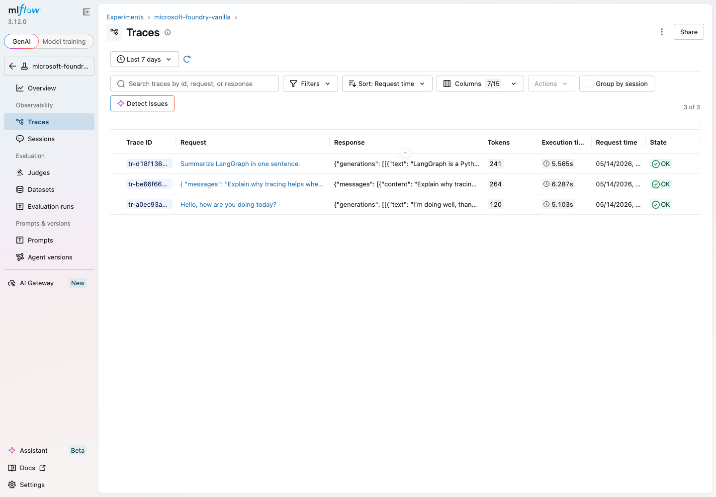
Task: Open trace tr-a0ec93a…
Action: 149,205
